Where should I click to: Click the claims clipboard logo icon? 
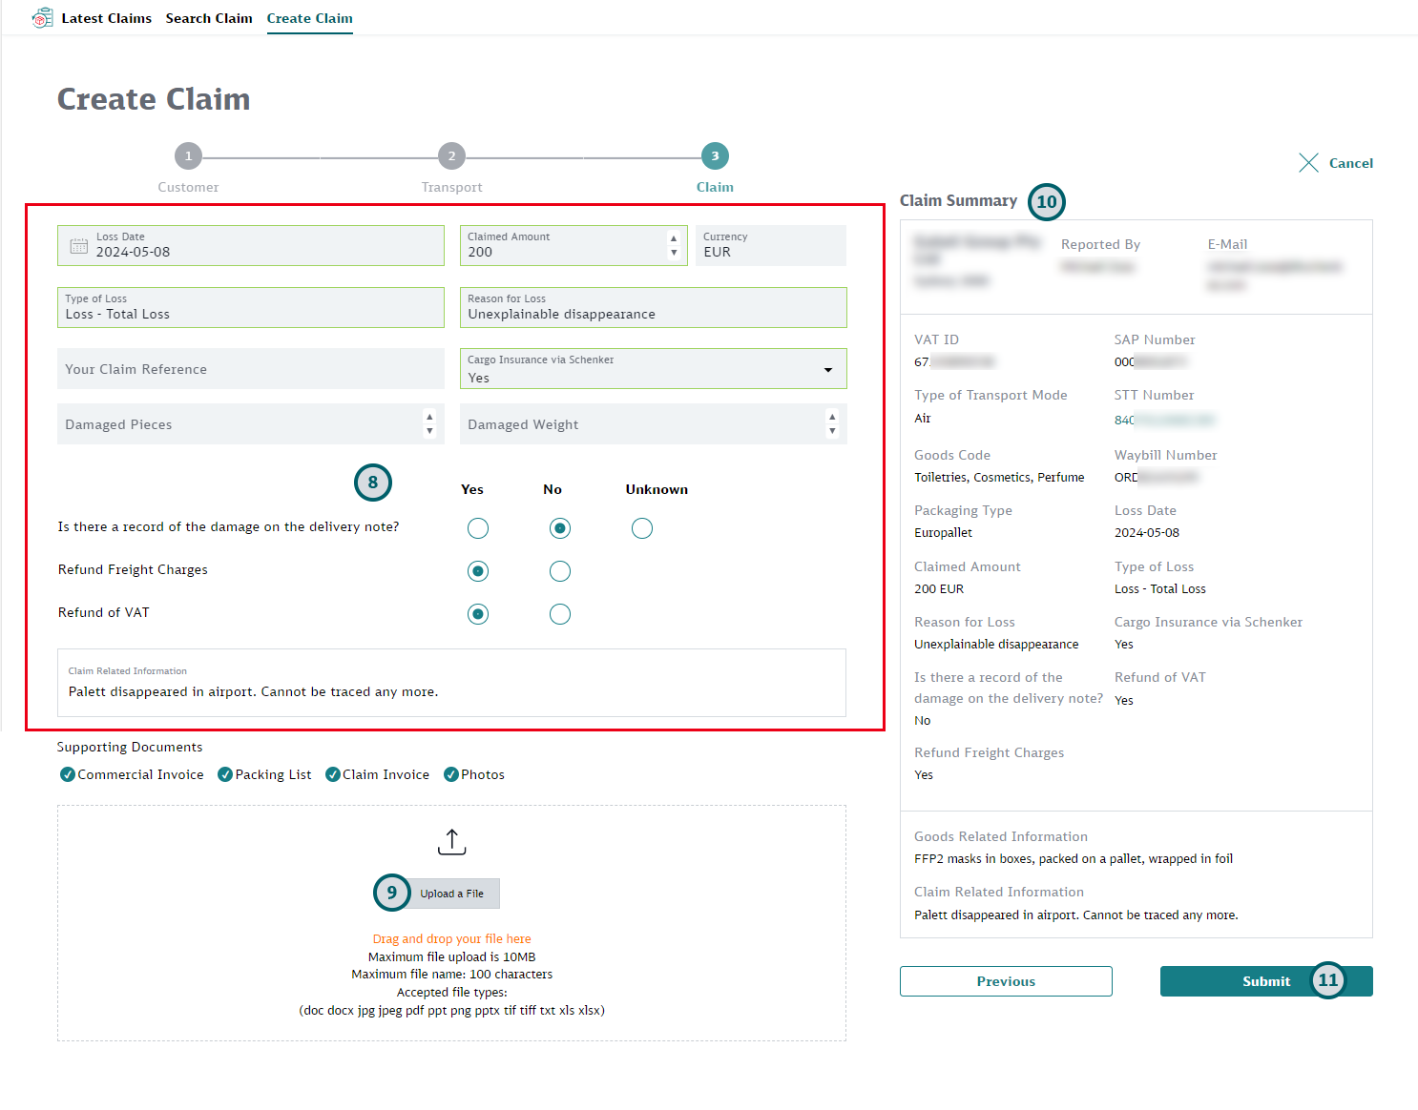point(42,17)
